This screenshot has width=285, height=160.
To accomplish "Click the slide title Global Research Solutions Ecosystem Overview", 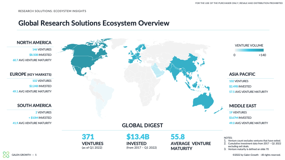I will (x=94, y=23).
